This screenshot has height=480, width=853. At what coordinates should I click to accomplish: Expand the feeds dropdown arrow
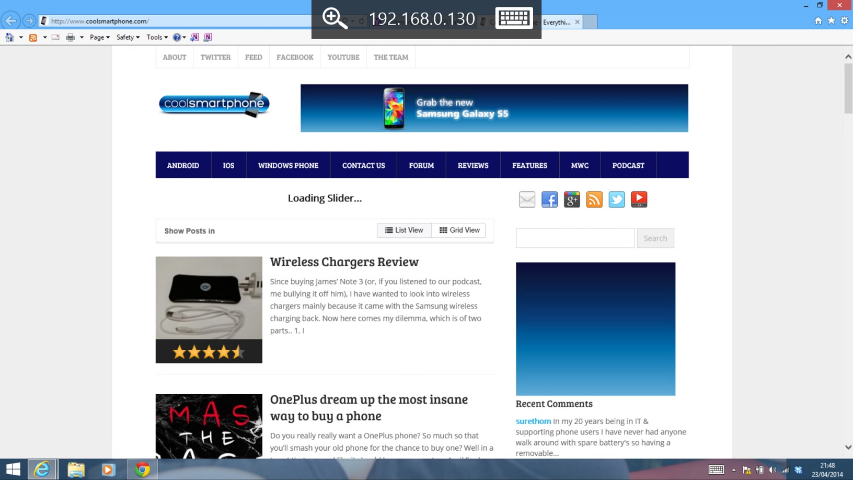pyautogui.click(x=44, y=37)
